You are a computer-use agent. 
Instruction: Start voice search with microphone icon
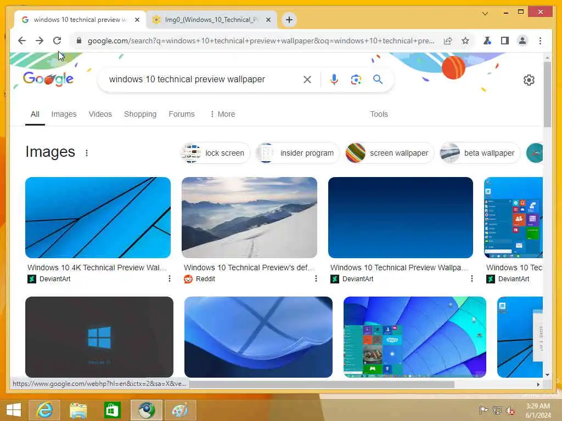[x=334, y=79]
